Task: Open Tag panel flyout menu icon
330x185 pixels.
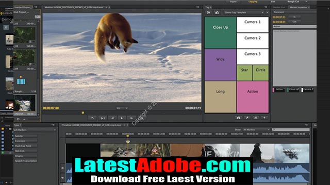Action: [x=265, y=7]
